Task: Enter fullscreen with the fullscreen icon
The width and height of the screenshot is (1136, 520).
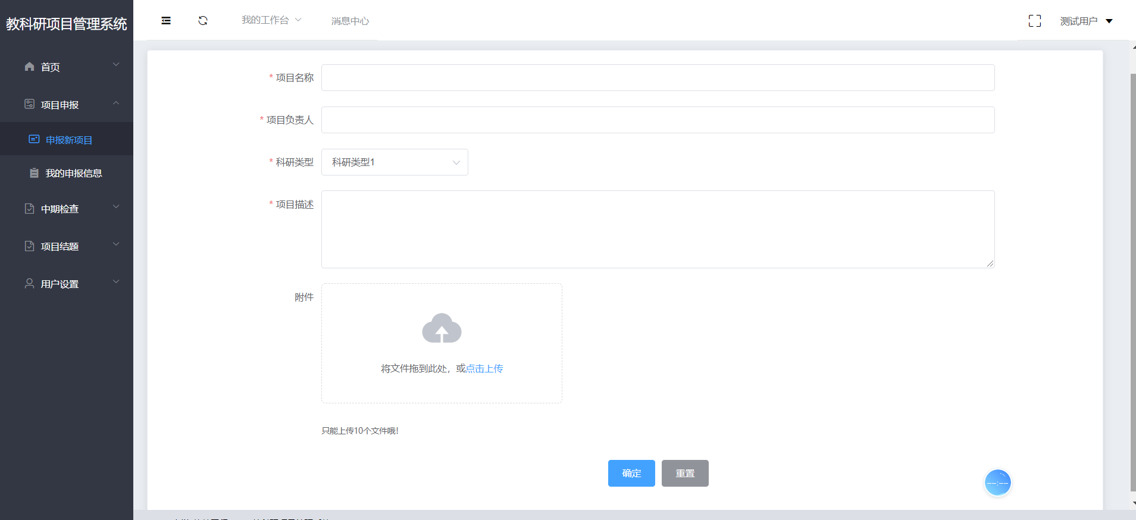Action: 1035,21
